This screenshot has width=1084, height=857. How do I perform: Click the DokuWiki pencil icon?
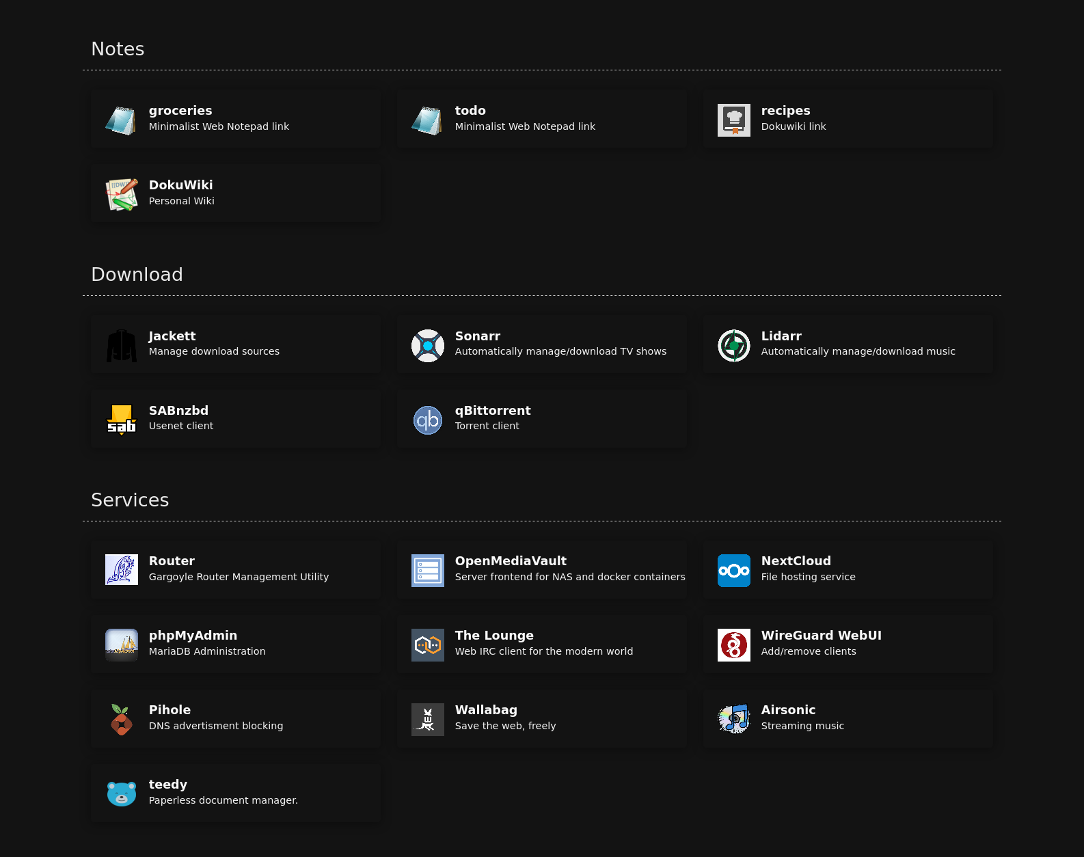(122, 195)
